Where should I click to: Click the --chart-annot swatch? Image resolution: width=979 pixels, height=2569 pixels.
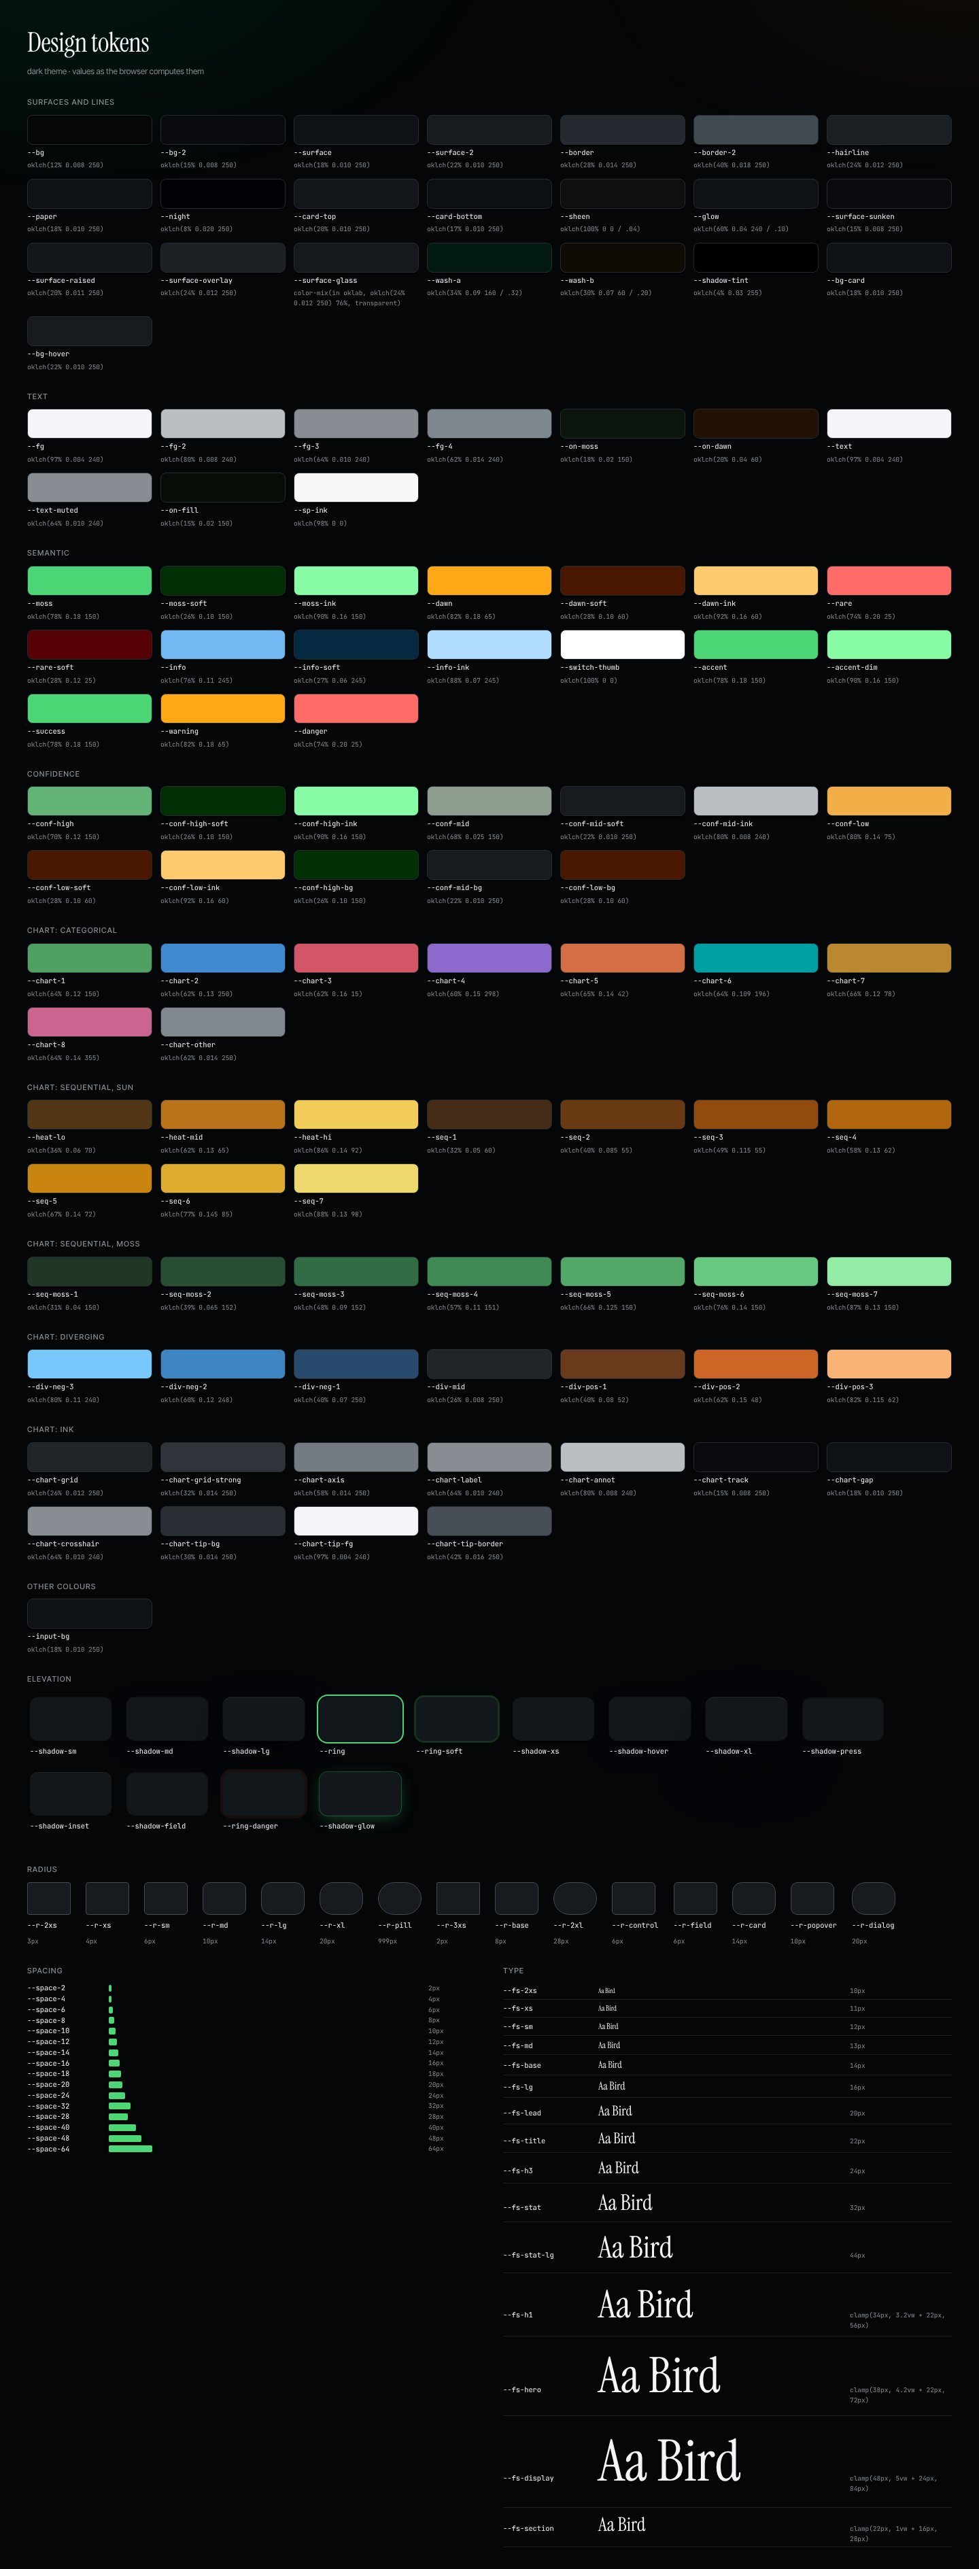(x=622, y=1457)
